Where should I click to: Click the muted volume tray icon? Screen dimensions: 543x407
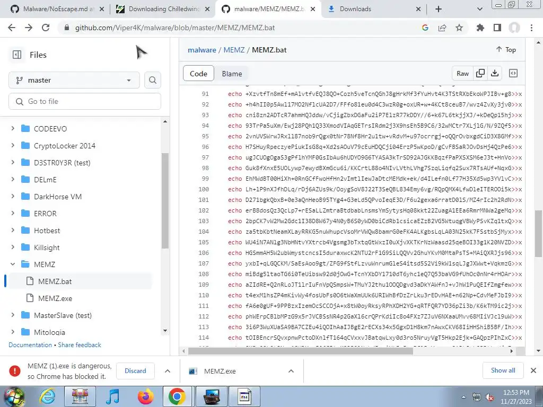[489, 397]
